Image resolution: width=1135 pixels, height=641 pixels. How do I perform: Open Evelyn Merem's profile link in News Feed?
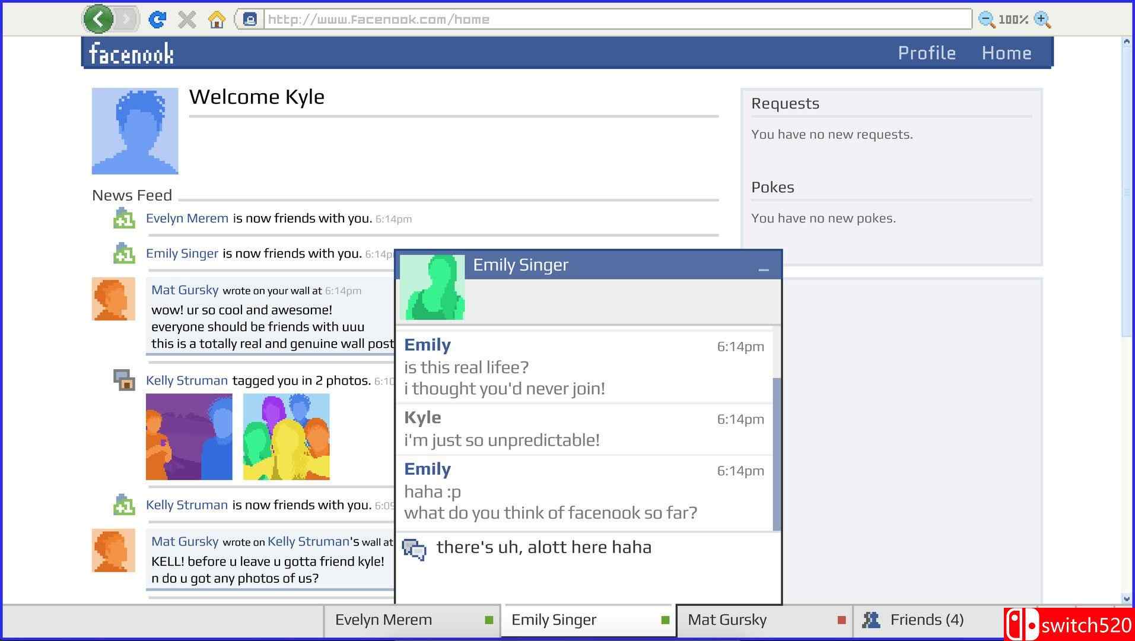[187, 218]
